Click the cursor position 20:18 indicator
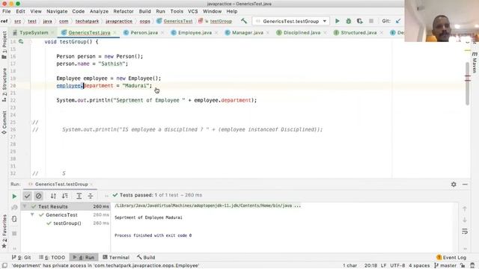 [370, 266]
